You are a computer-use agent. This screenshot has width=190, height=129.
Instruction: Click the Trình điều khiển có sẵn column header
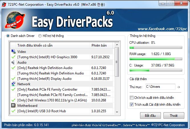[53, 45]
